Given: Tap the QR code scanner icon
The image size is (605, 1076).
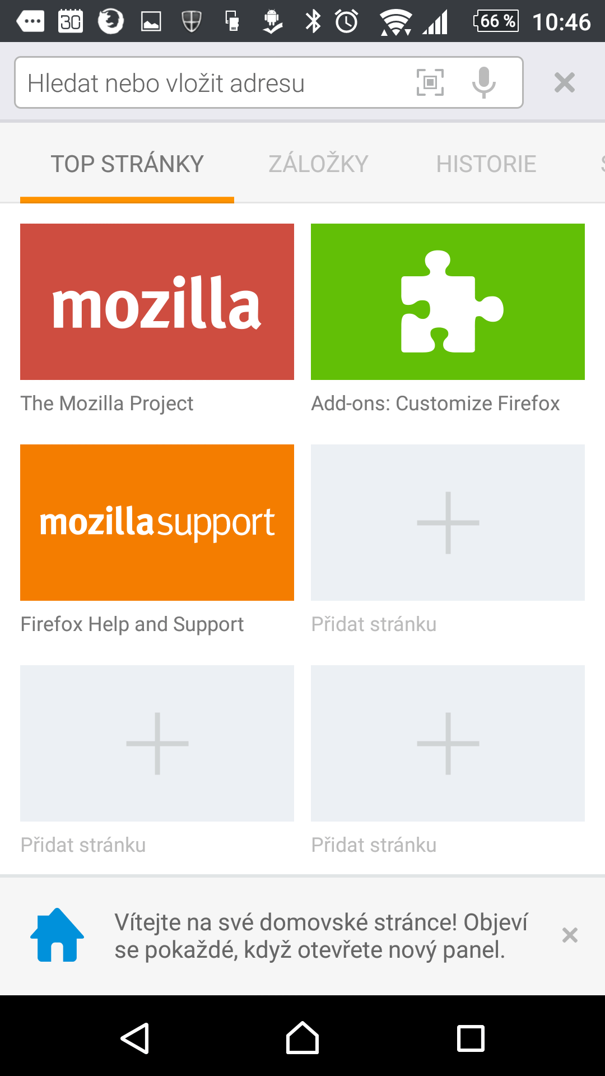Looking at the screenshot, I should (430, 82).
